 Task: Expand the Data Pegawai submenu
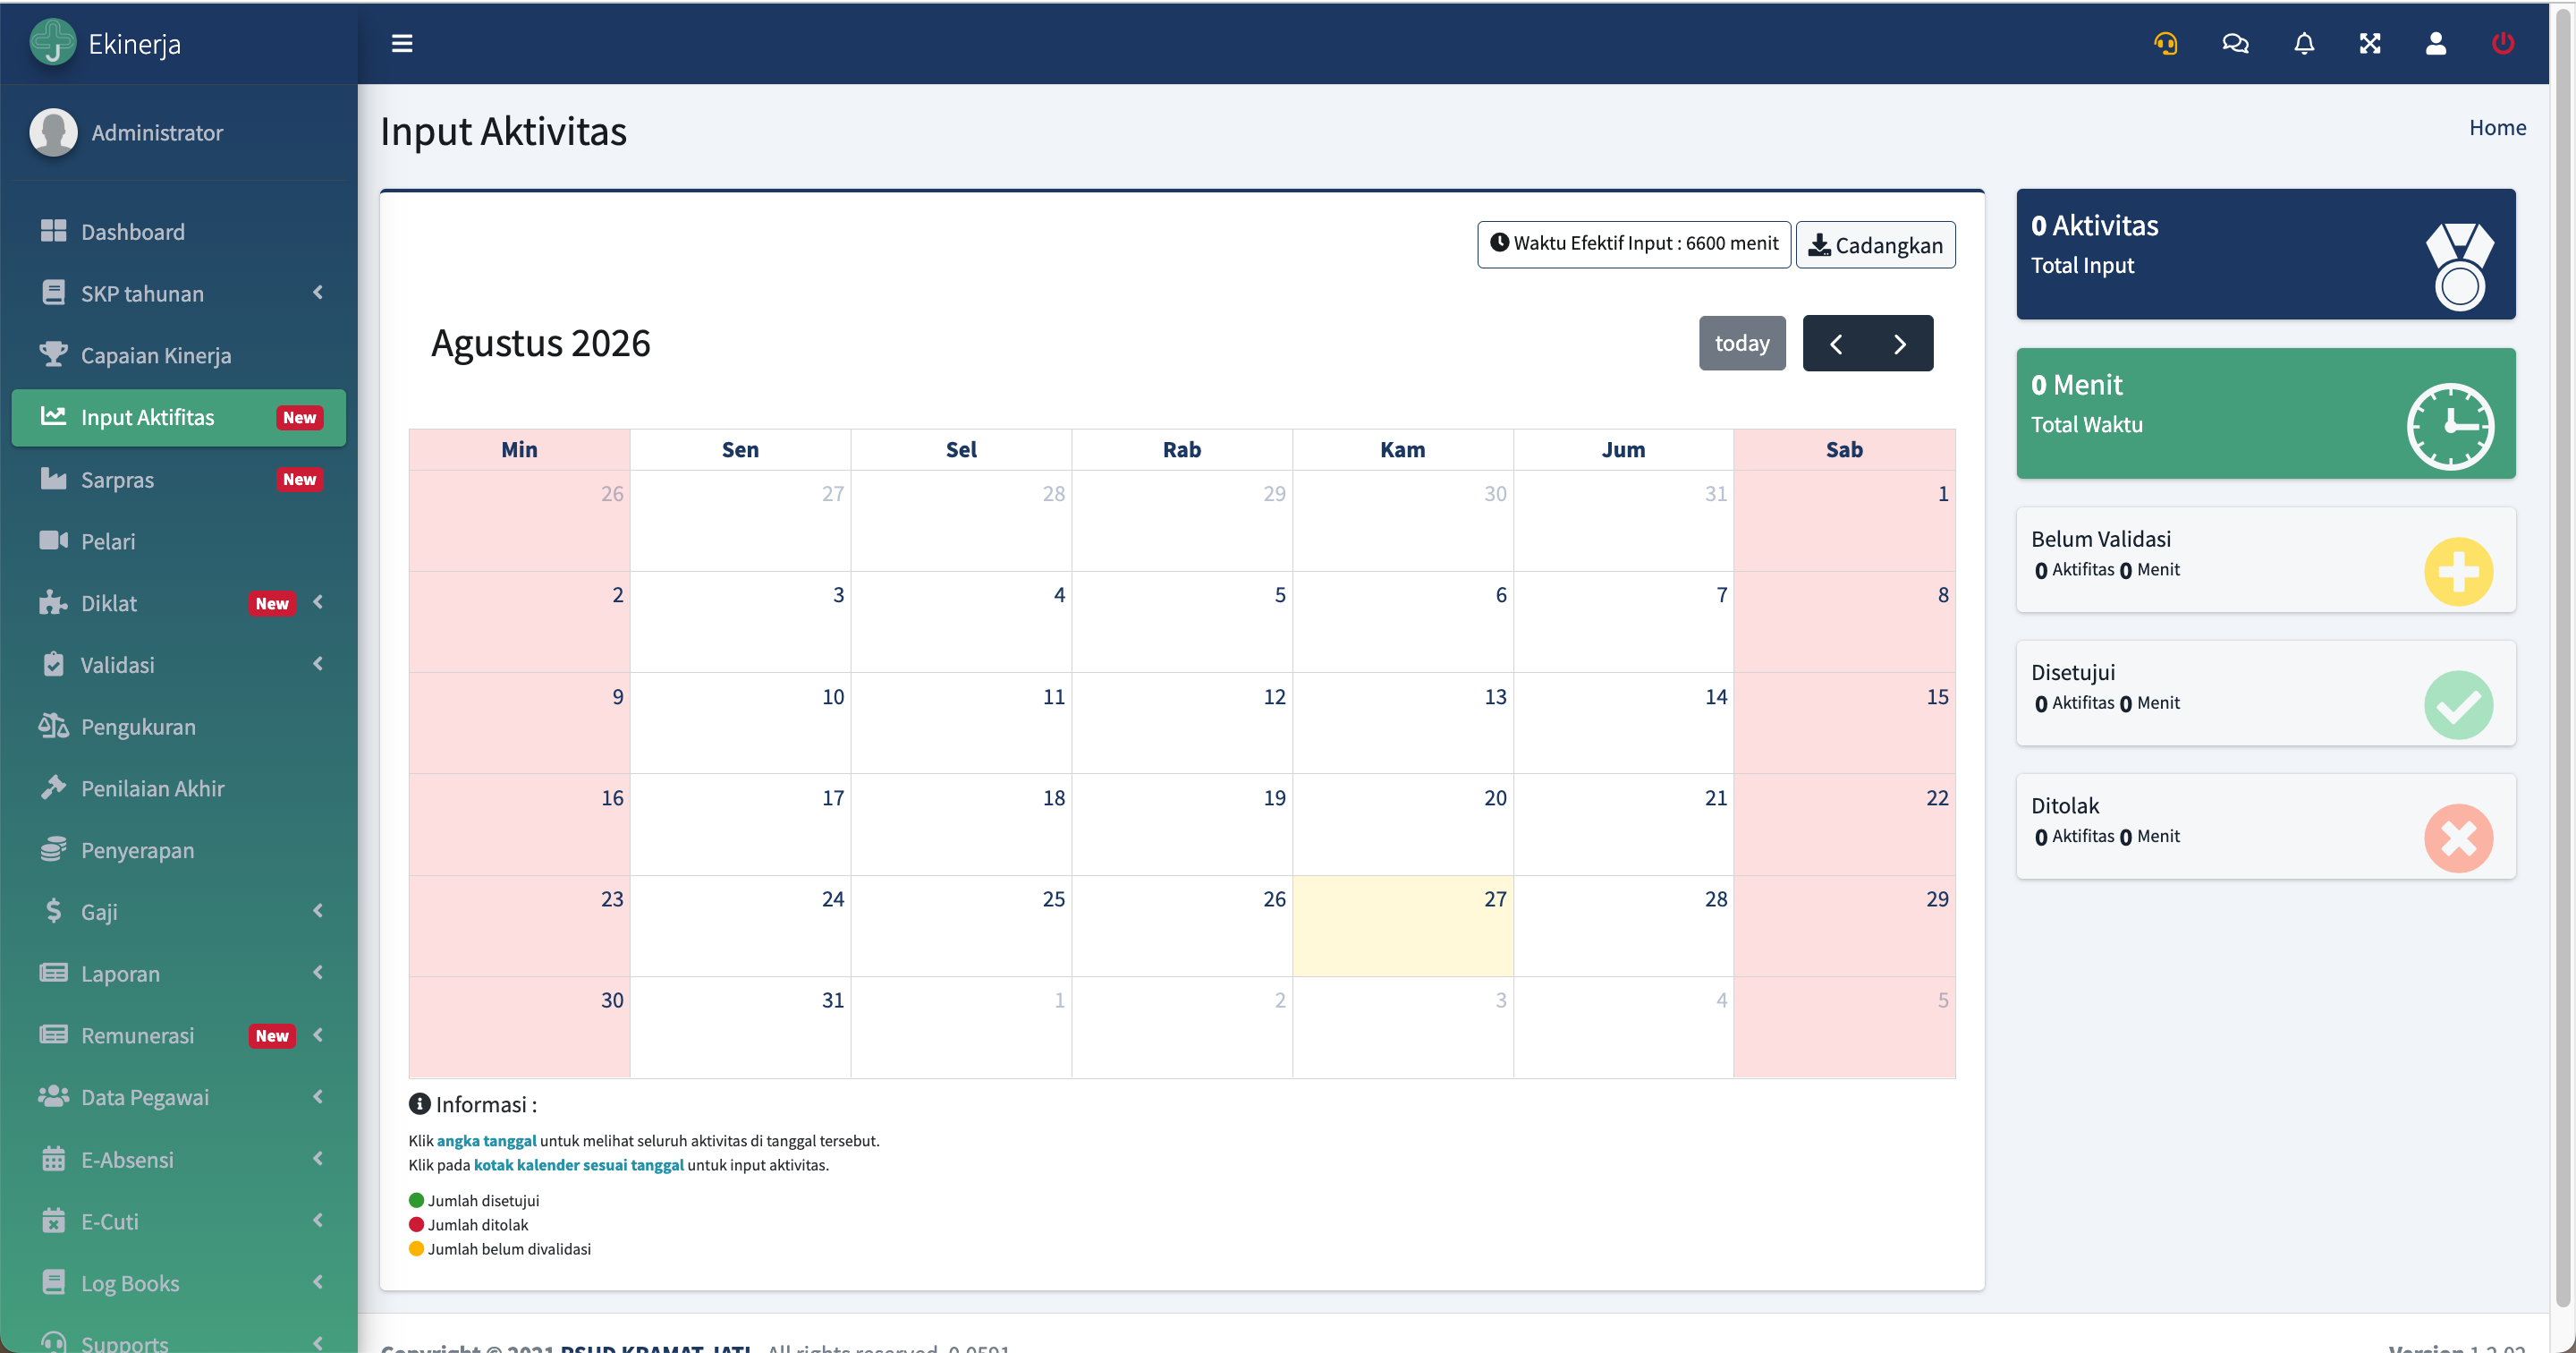tap(318, 1097)
